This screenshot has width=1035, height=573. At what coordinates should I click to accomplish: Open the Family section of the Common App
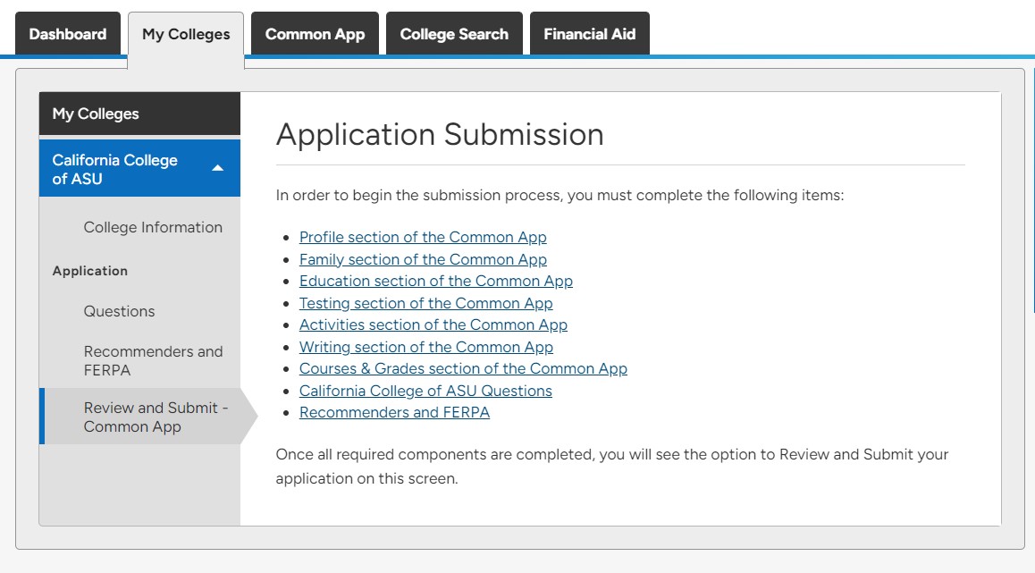click(x=423, y=259)
